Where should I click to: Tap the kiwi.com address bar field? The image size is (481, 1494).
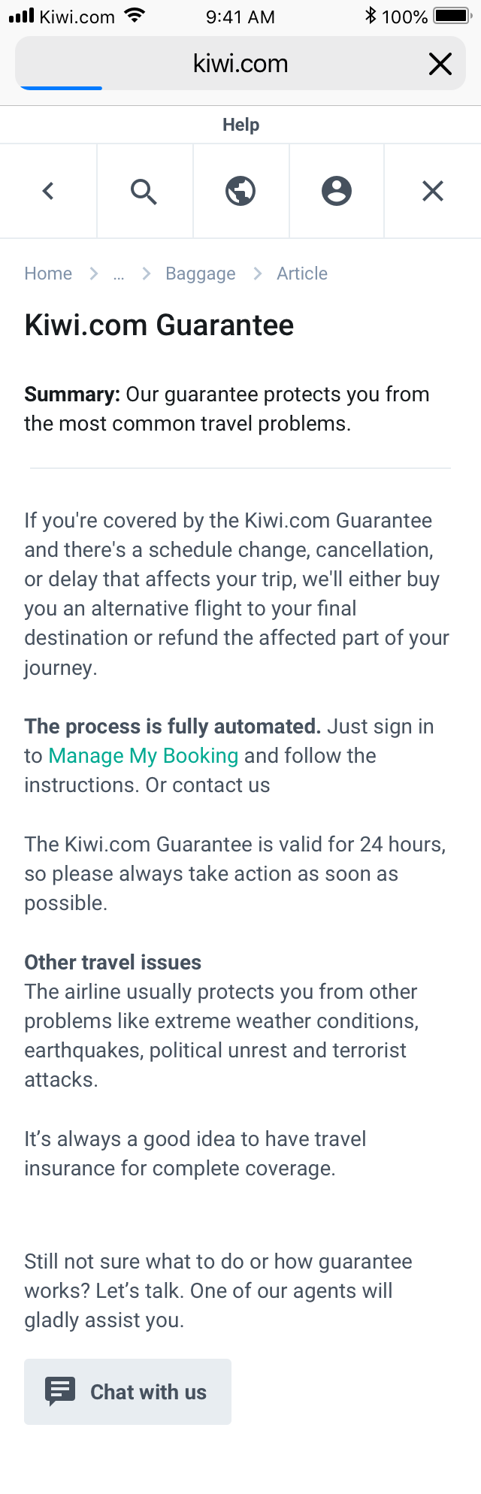tap(240, 63)
